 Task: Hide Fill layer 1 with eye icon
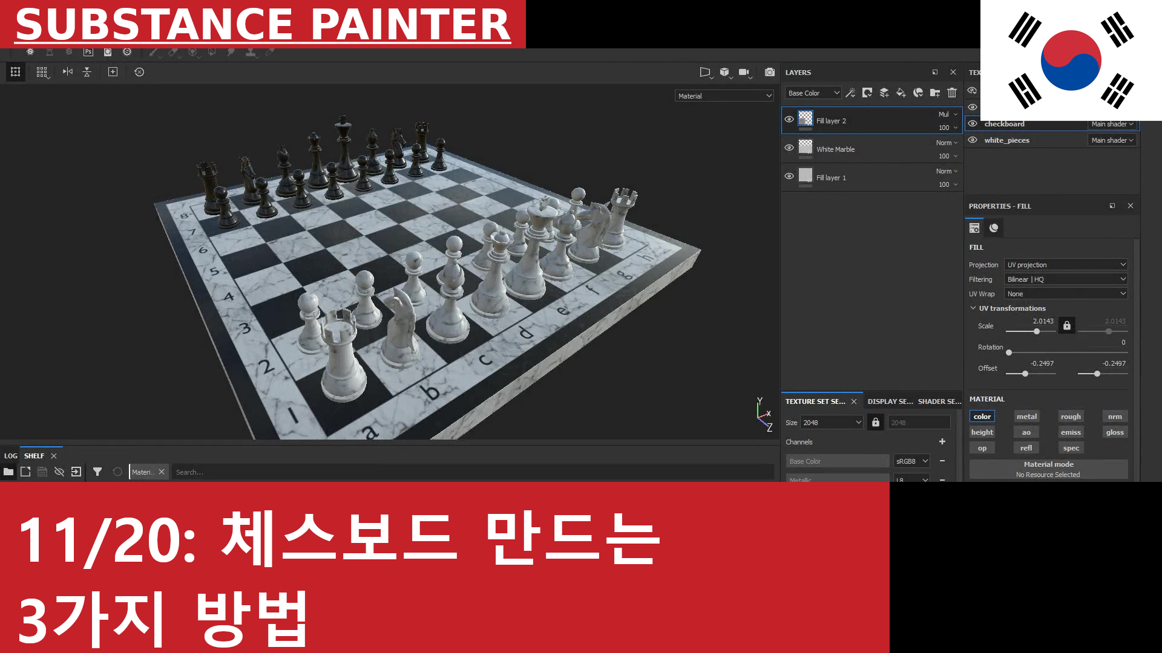(x=789, y=176)
